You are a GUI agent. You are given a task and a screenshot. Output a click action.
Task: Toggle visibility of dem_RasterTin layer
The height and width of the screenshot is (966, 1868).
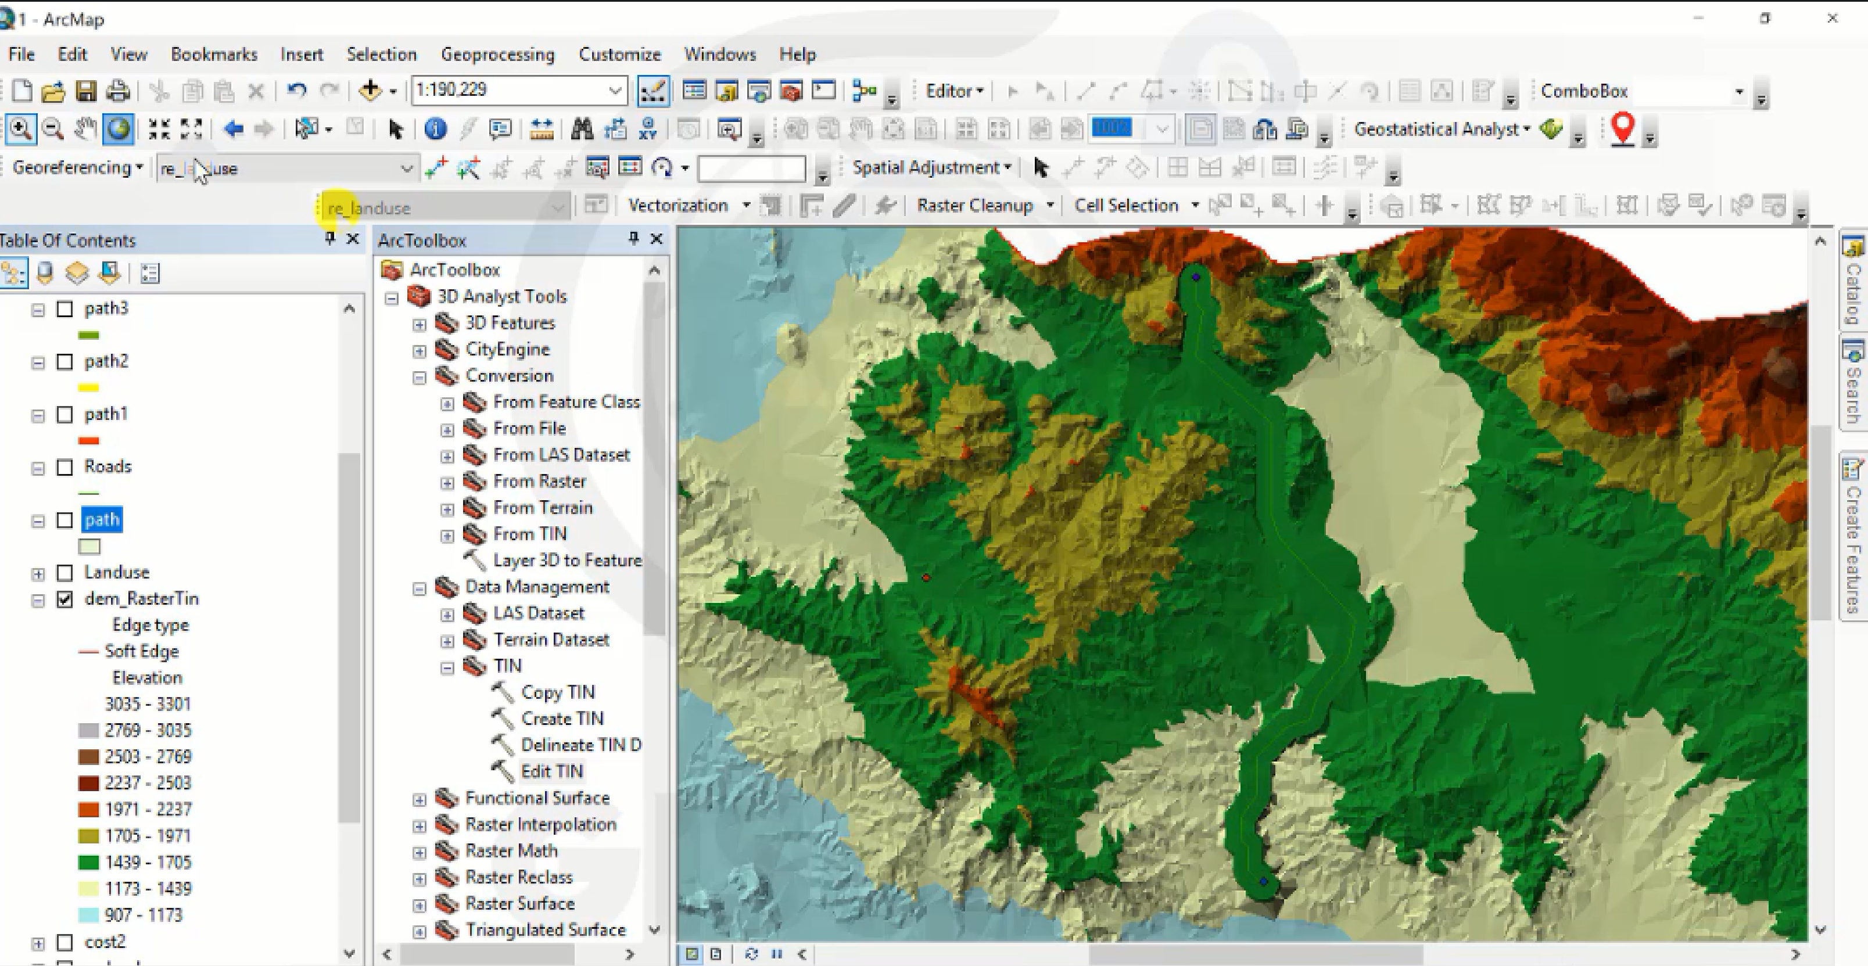pos(67,598)
